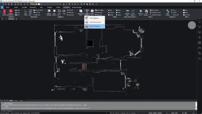Choose Color From Scanner menu entry

pyautogui.click(x=95, y=22)
